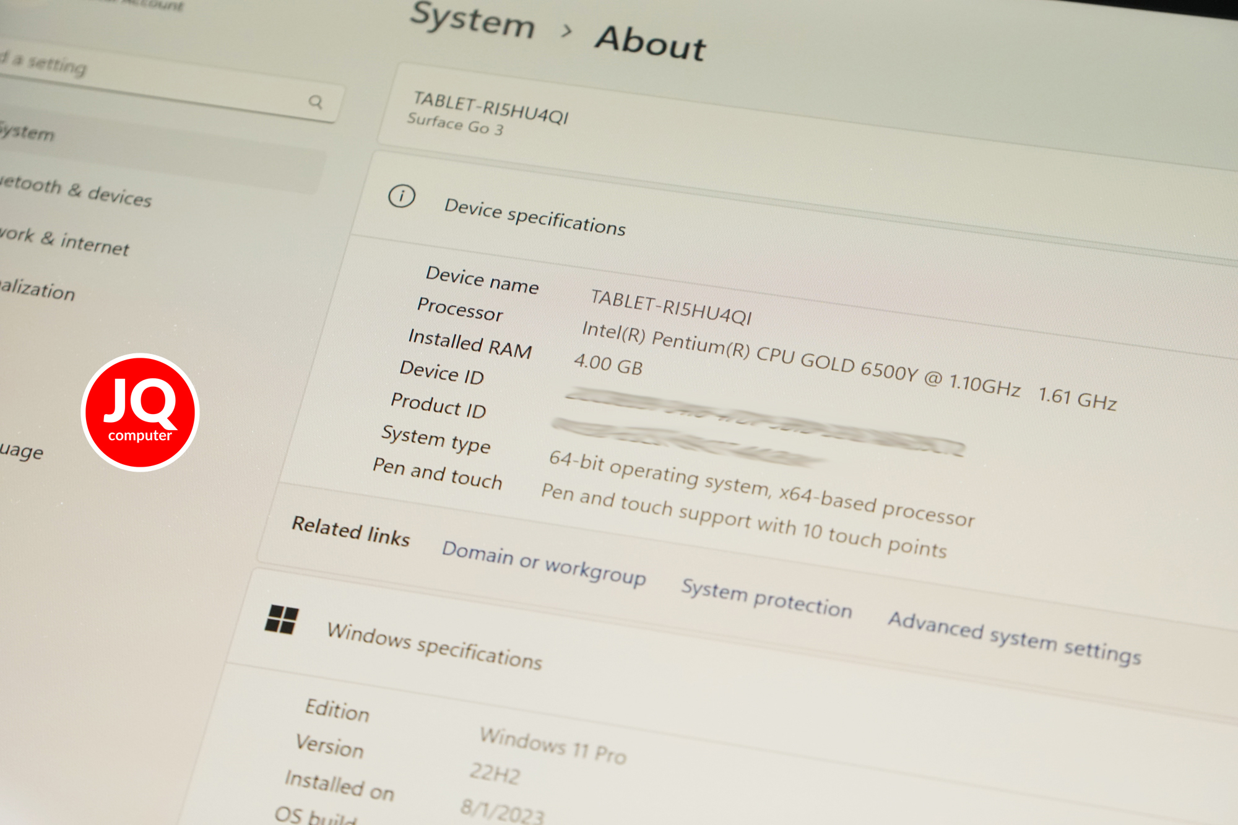Select the 'Windows 11 Pro' edition value
Screen dimensions: 1238x825
[x=553, y=746]
